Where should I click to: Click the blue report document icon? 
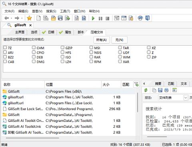84,18
